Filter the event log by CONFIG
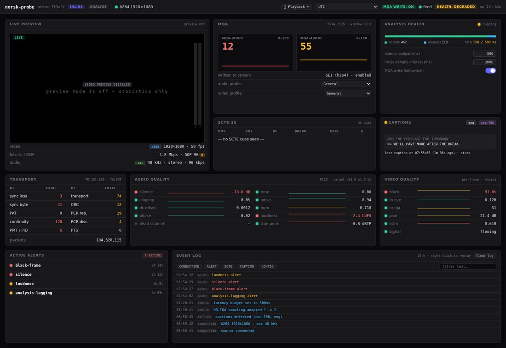 [x=267, y=267]
